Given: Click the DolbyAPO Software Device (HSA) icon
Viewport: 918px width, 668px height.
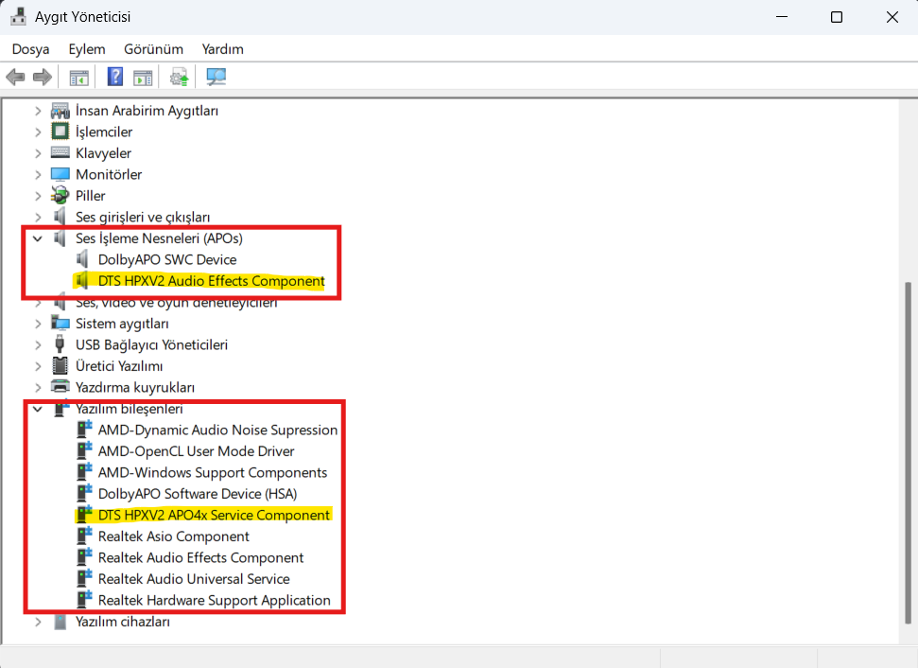Looking at the screenshot, I should (84, 493).
